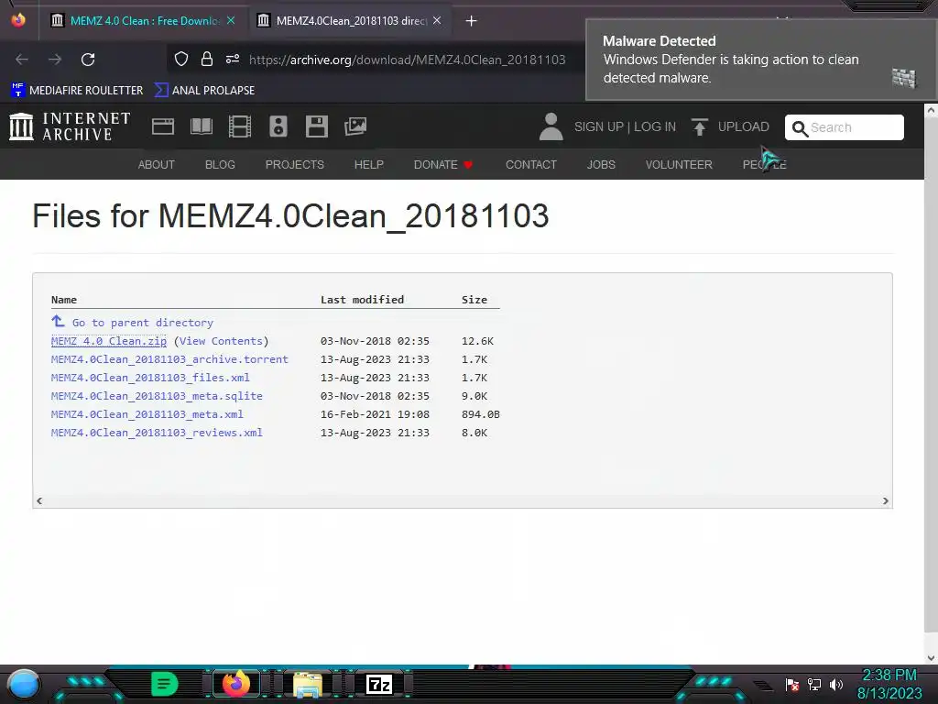Open the Internet Archive images icon

[x=355, y=126]
